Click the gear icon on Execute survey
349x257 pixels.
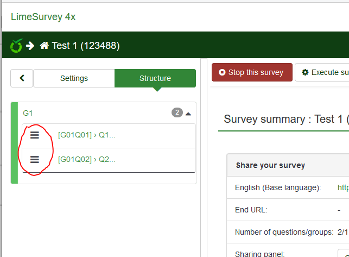[305, 72]
